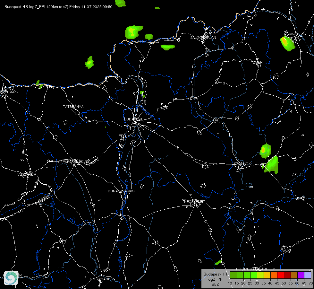Click the timestamp 11-07-2025 09:50 in the title
The image size is (314, 289).
tap(97, 7)
